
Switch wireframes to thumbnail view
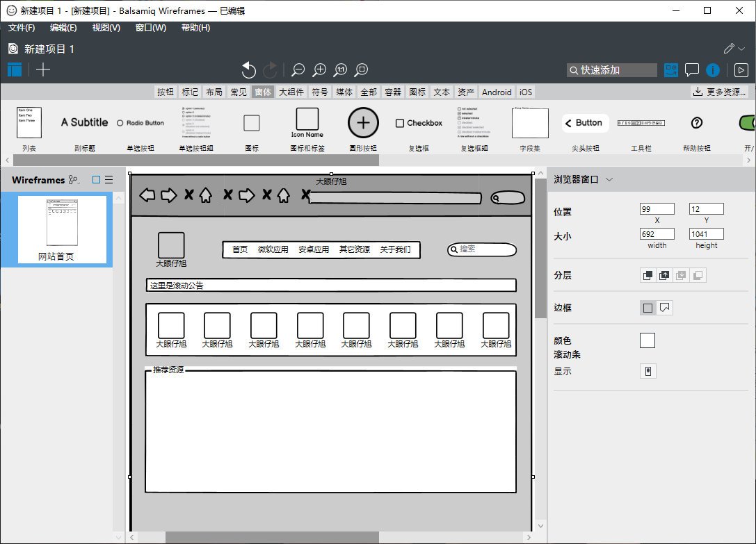pyautogui.click(x=96, y=180)
